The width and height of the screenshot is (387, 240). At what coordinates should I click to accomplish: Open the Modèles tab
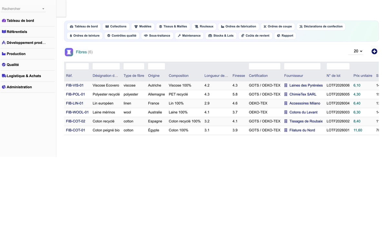143,26
